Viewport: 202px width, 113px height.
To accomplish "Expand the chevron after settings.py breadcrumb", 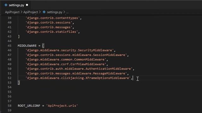I will click(64, 12).
